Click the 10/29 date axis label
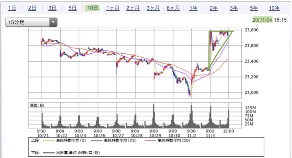 point(155,136)
